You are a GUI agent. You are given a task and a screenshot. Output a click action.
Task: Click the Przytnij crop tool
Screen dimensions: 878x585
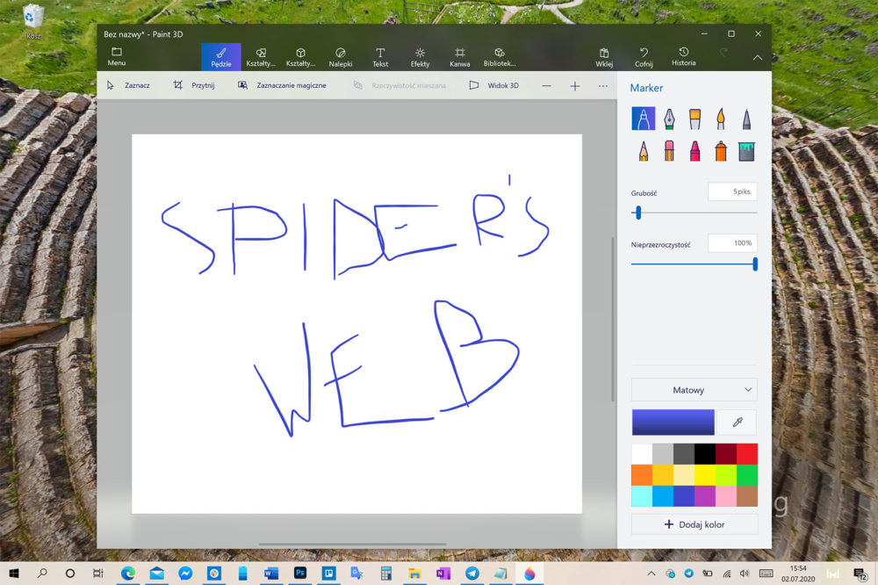click(194, 85)
